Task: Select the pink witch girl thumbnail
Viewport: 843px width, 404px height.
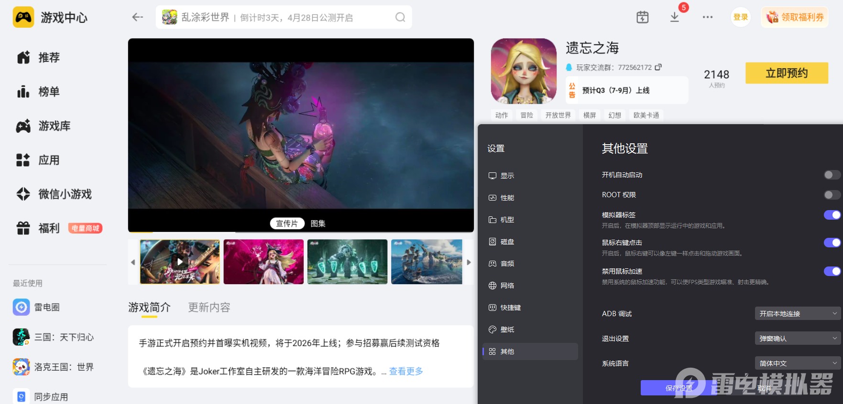Action: click(263, 262)
